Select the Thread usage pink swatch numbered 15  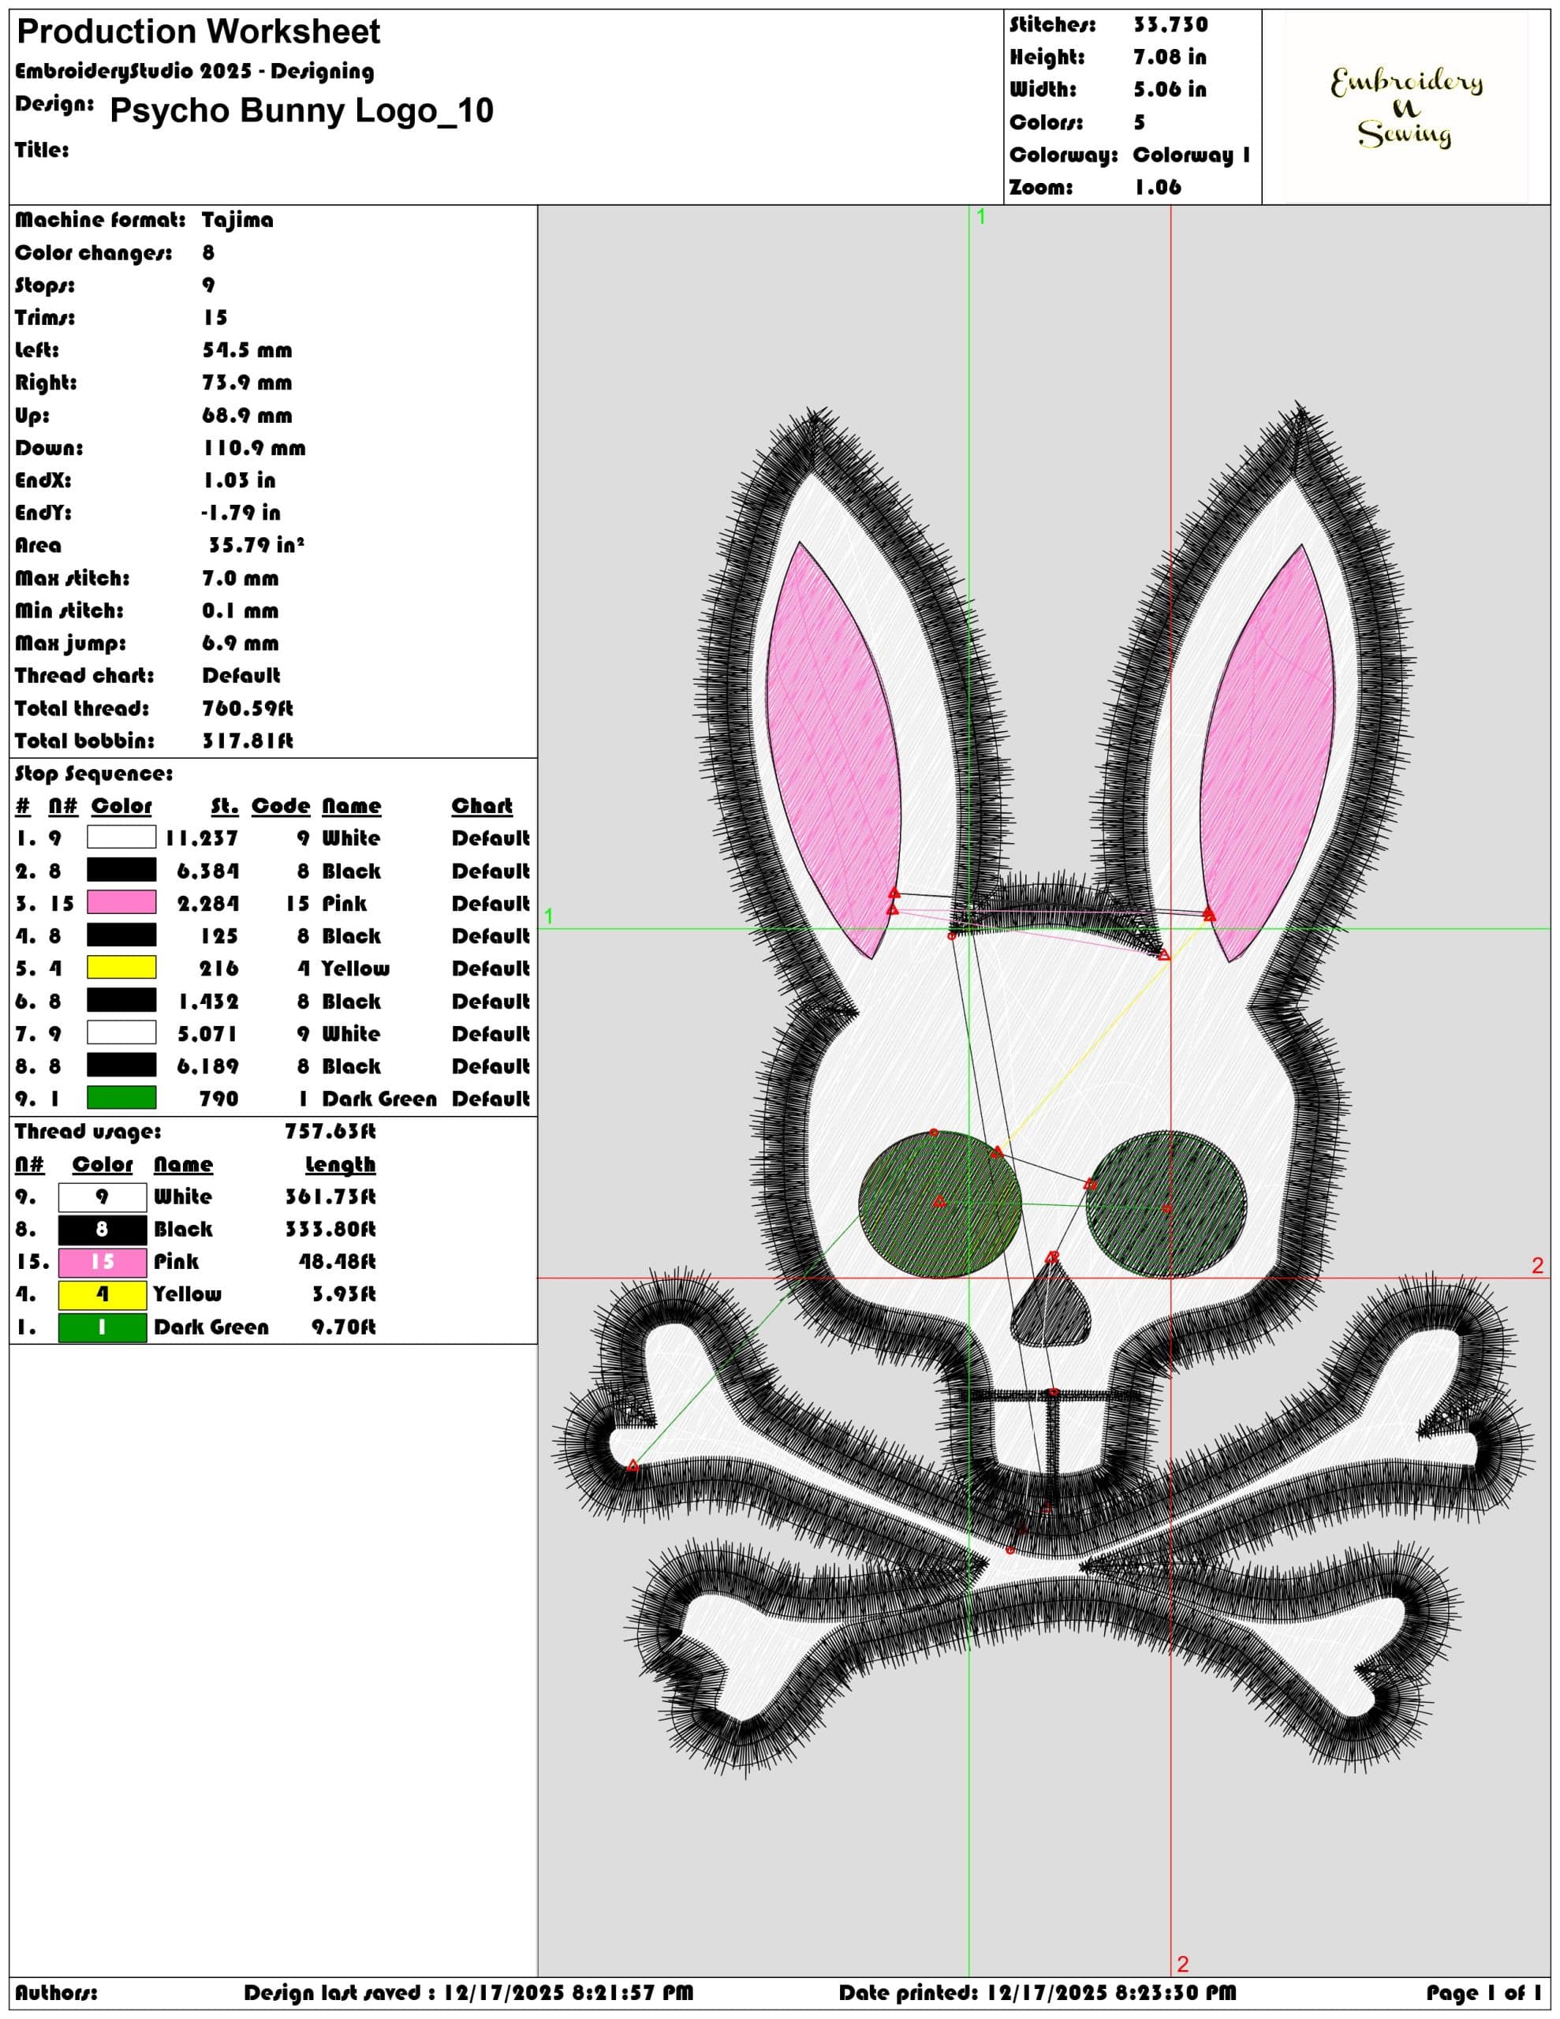[x=103, y=1262]
